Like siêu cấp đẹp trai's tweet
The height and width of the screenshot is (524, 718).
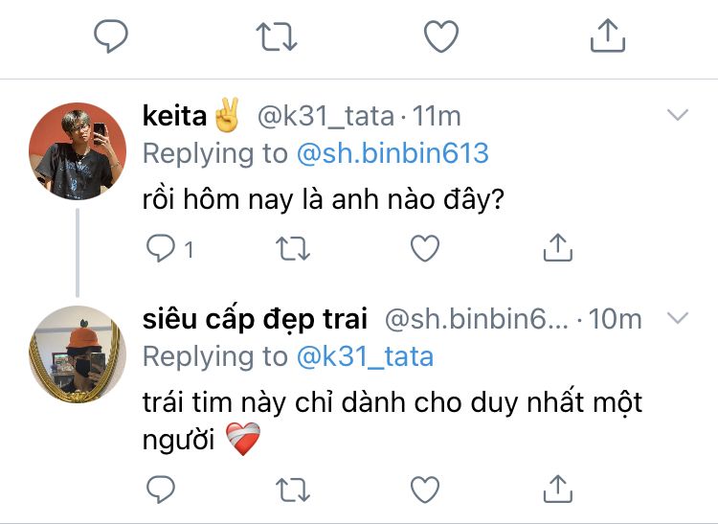424,490
